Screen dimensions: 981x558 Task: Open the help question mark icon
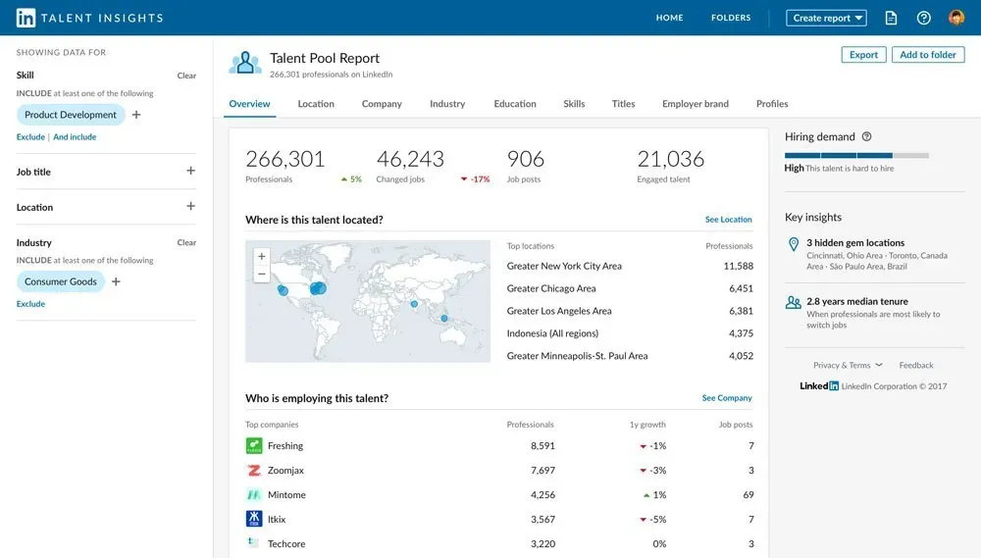point(923,18)
